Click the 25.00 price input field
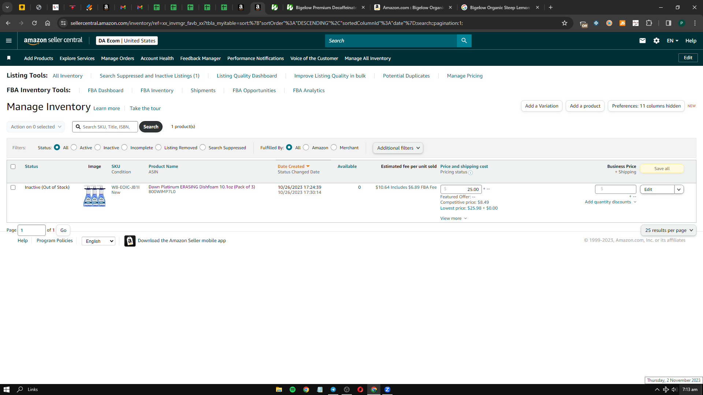Screen dimensions: 703x395 pyautogui.click(x=461, y=189)
